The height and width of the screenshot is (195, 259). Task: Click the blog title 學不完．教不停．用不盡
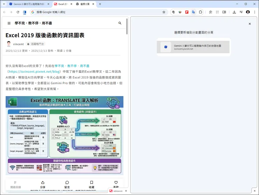pos(33,23)
